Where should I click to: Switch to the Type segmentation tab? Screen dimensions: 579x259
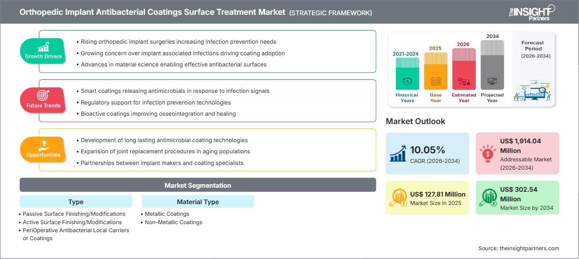tap(76, 202)
